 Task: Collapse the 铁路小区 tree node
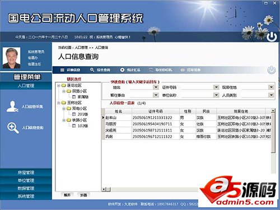64,120
